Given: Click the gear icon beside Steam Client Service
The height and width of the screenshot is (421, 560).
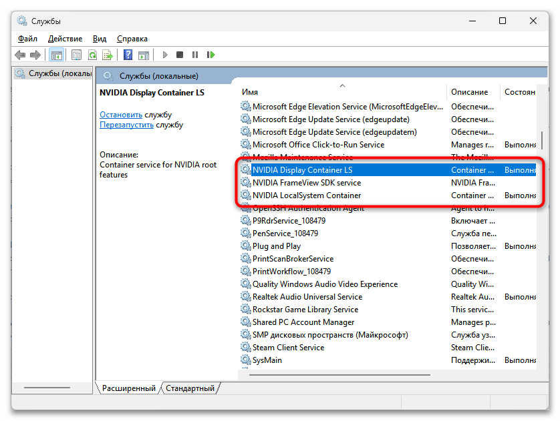Looking at the screenshot, I should click(x=246, y=347).
